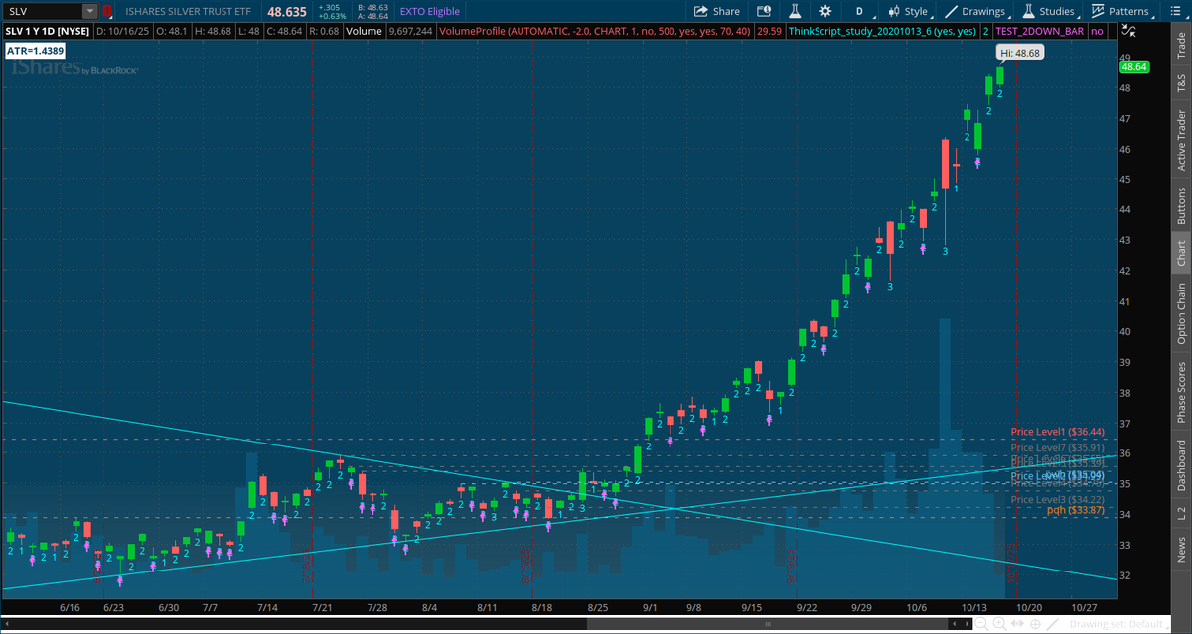This screenshot has height=634, width=1192.
Task: Open the symbol selector dropdown arrow
Action: 90,11
